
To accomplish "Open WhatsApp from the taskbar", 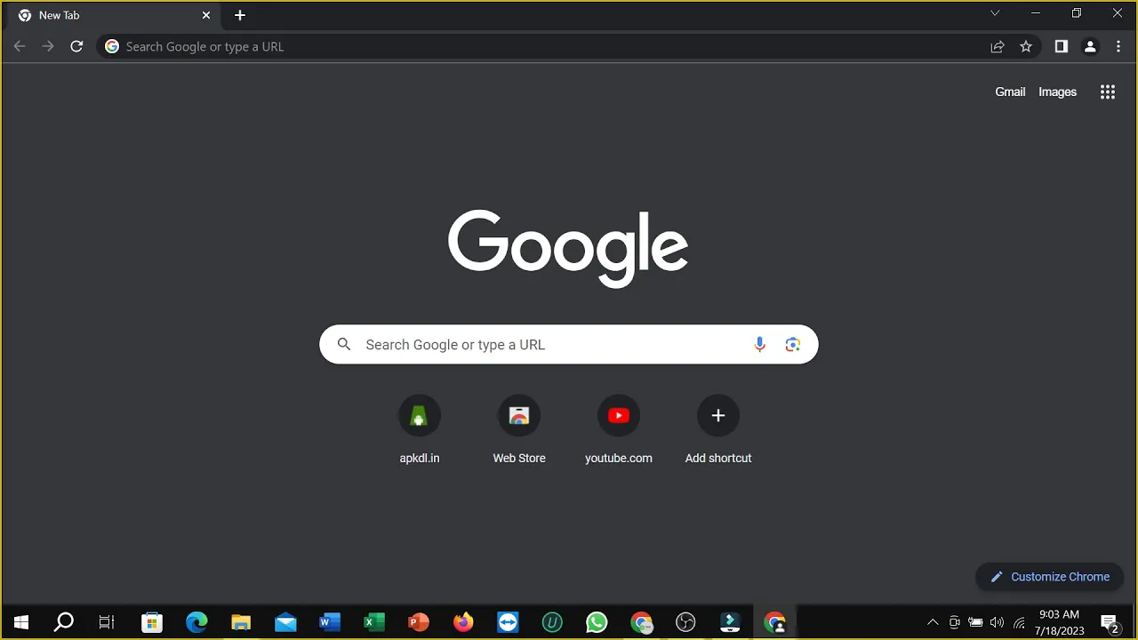I will click(x=597, y=622).
